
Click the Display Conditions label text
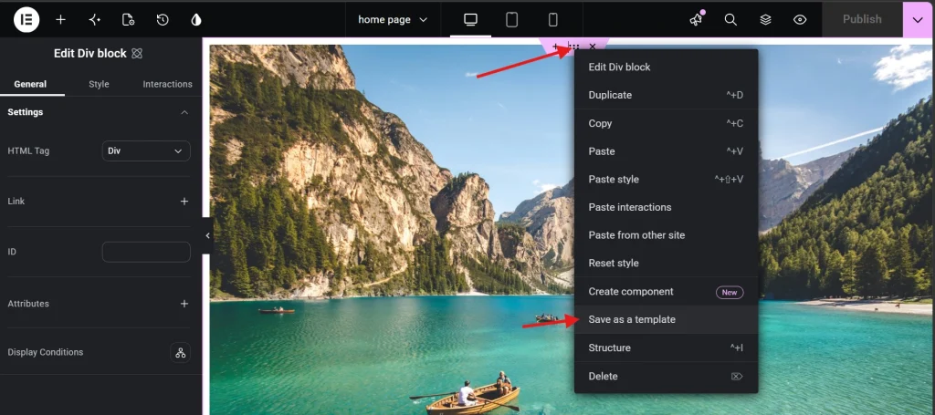(x=46, y=352)
